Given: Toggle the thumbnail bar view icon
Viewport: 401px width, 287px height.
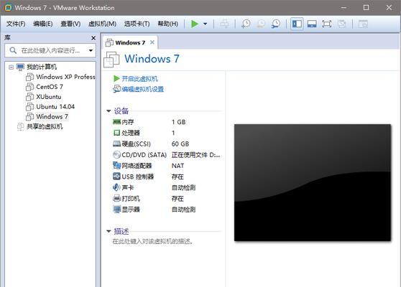Looking at the screenshot, I should (312, 24).
